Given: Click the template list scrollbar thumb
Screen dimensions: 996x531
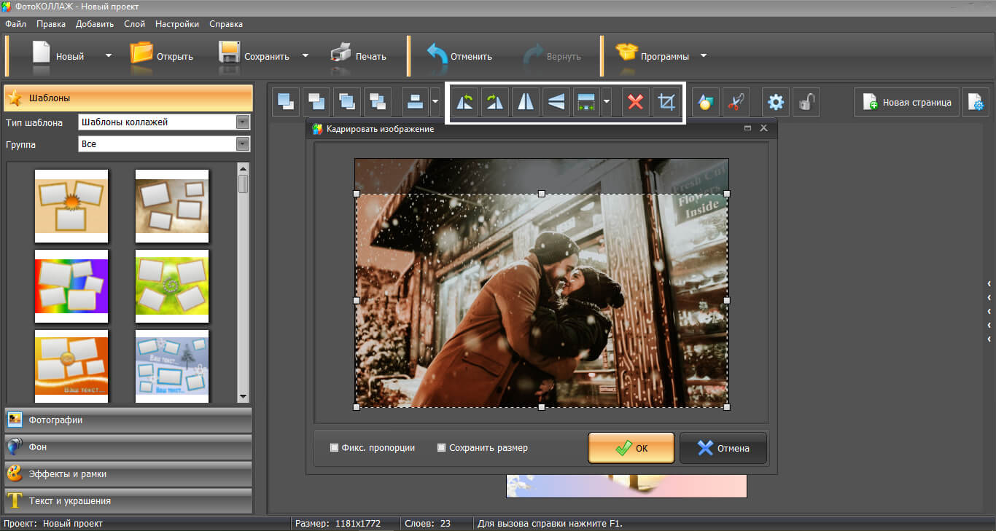Looking at the screenshot, I should tap(244, 184).
